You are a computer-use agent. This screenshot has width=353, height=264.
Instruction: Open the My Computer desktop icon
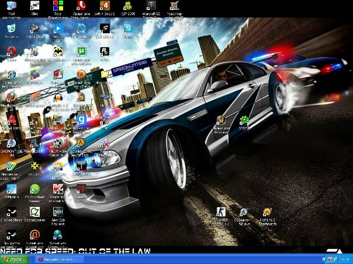[x=11, y=6]
